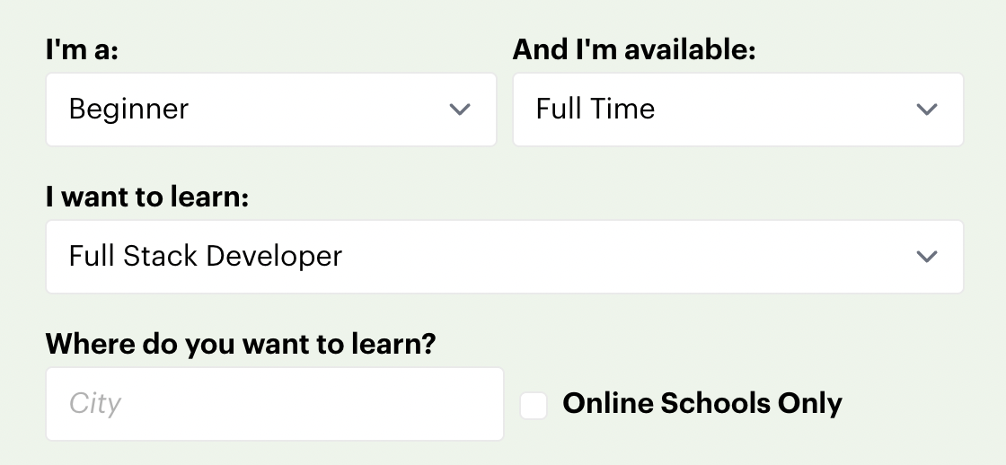Expand the availability dropdown

(x=737, y=110)
